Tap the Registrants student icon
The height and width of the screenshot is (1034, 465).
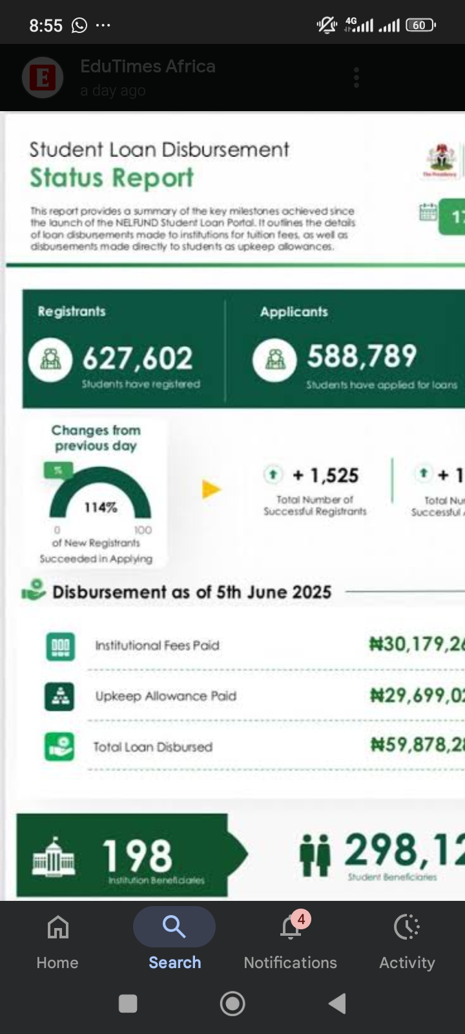point(50,359)
